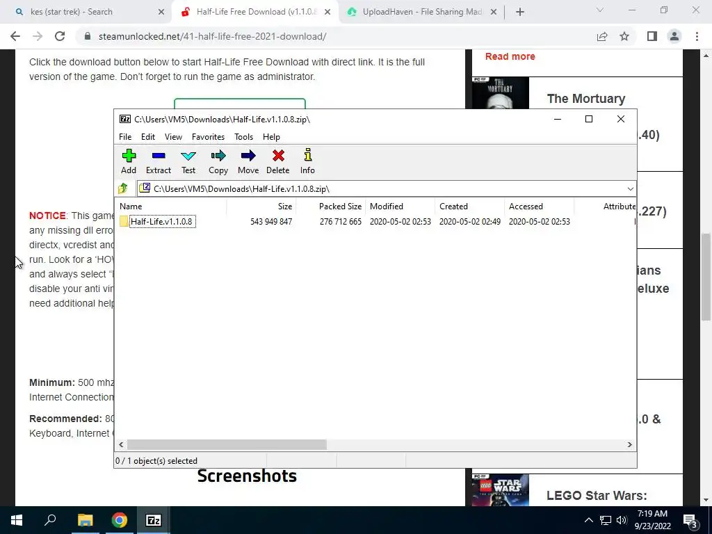Reload the steamunlocked page

[60, 36]
